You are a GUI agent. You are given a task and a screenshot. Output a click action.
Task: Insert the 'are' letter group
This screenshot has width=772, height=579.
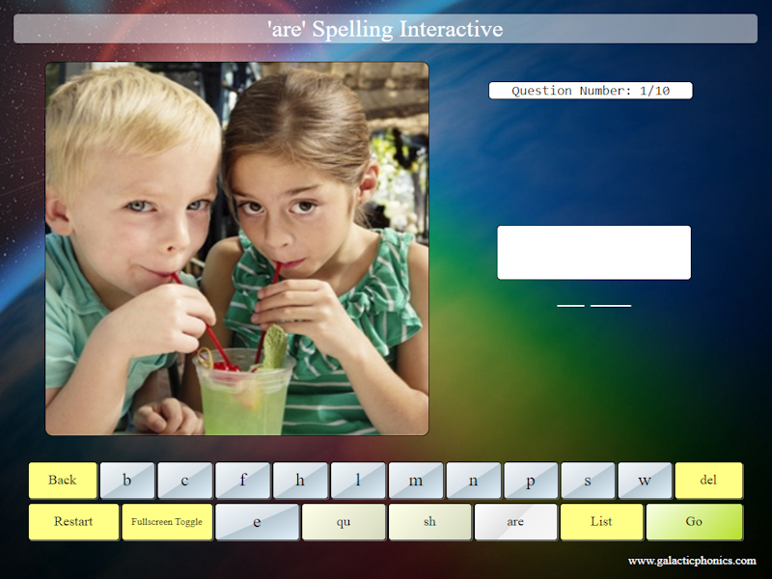coord(515,521)
